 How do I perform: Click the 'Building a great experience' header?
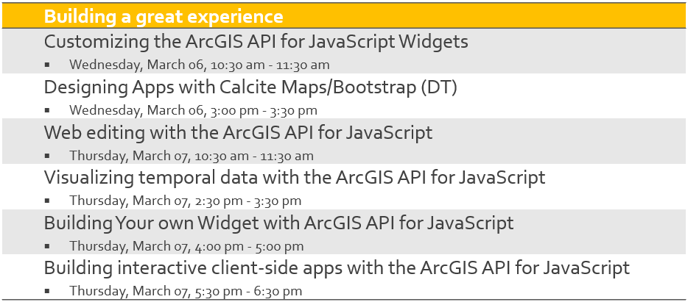click(164, 17)
